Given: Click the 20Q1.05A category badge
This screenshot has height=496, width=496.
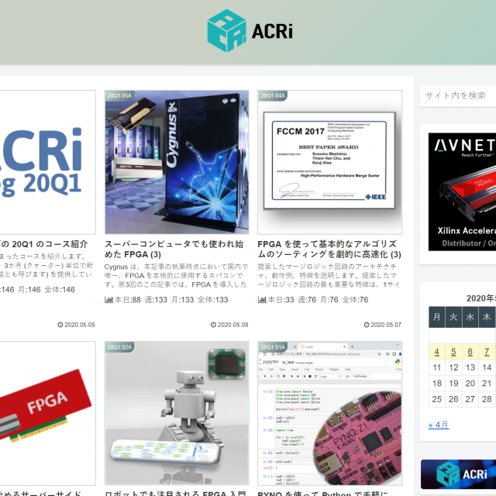Looking at the screenshot, I should pyautogui.click(x=120, y=96).
